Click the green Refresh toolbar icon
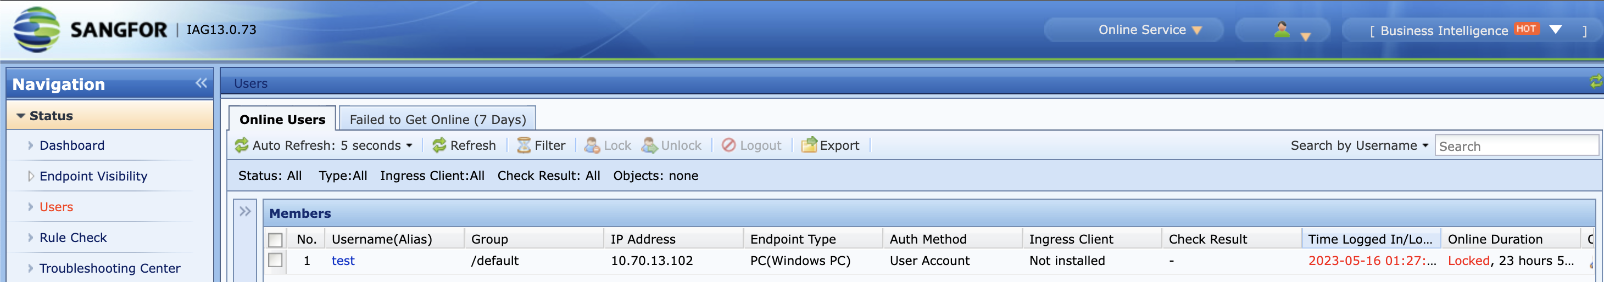The image size is (1604, 282). coord(439,146)
